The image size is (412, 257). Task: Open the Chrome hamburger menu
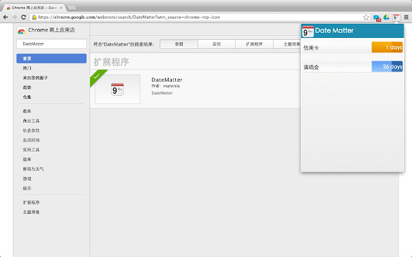(406, 17)
